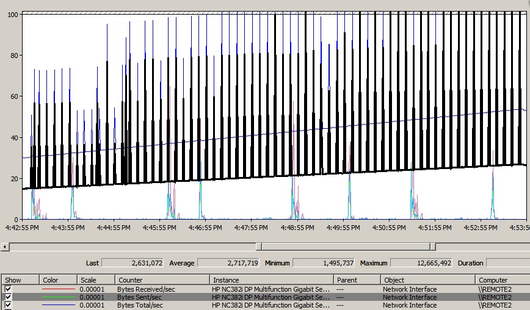Screen dimensions: 530x310
Task: Uncheck Show box for Bytes Total/sec
Action: point(9,305)
